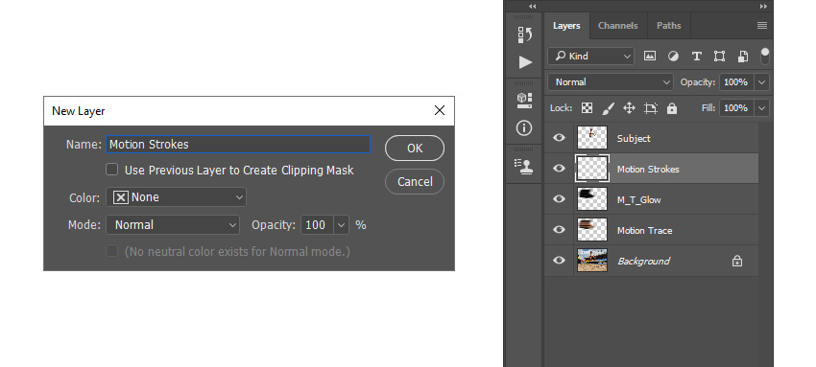Click the lock transparent pixels icon
The height and width of the screenshot is (367, 816).
click(587, 108)
